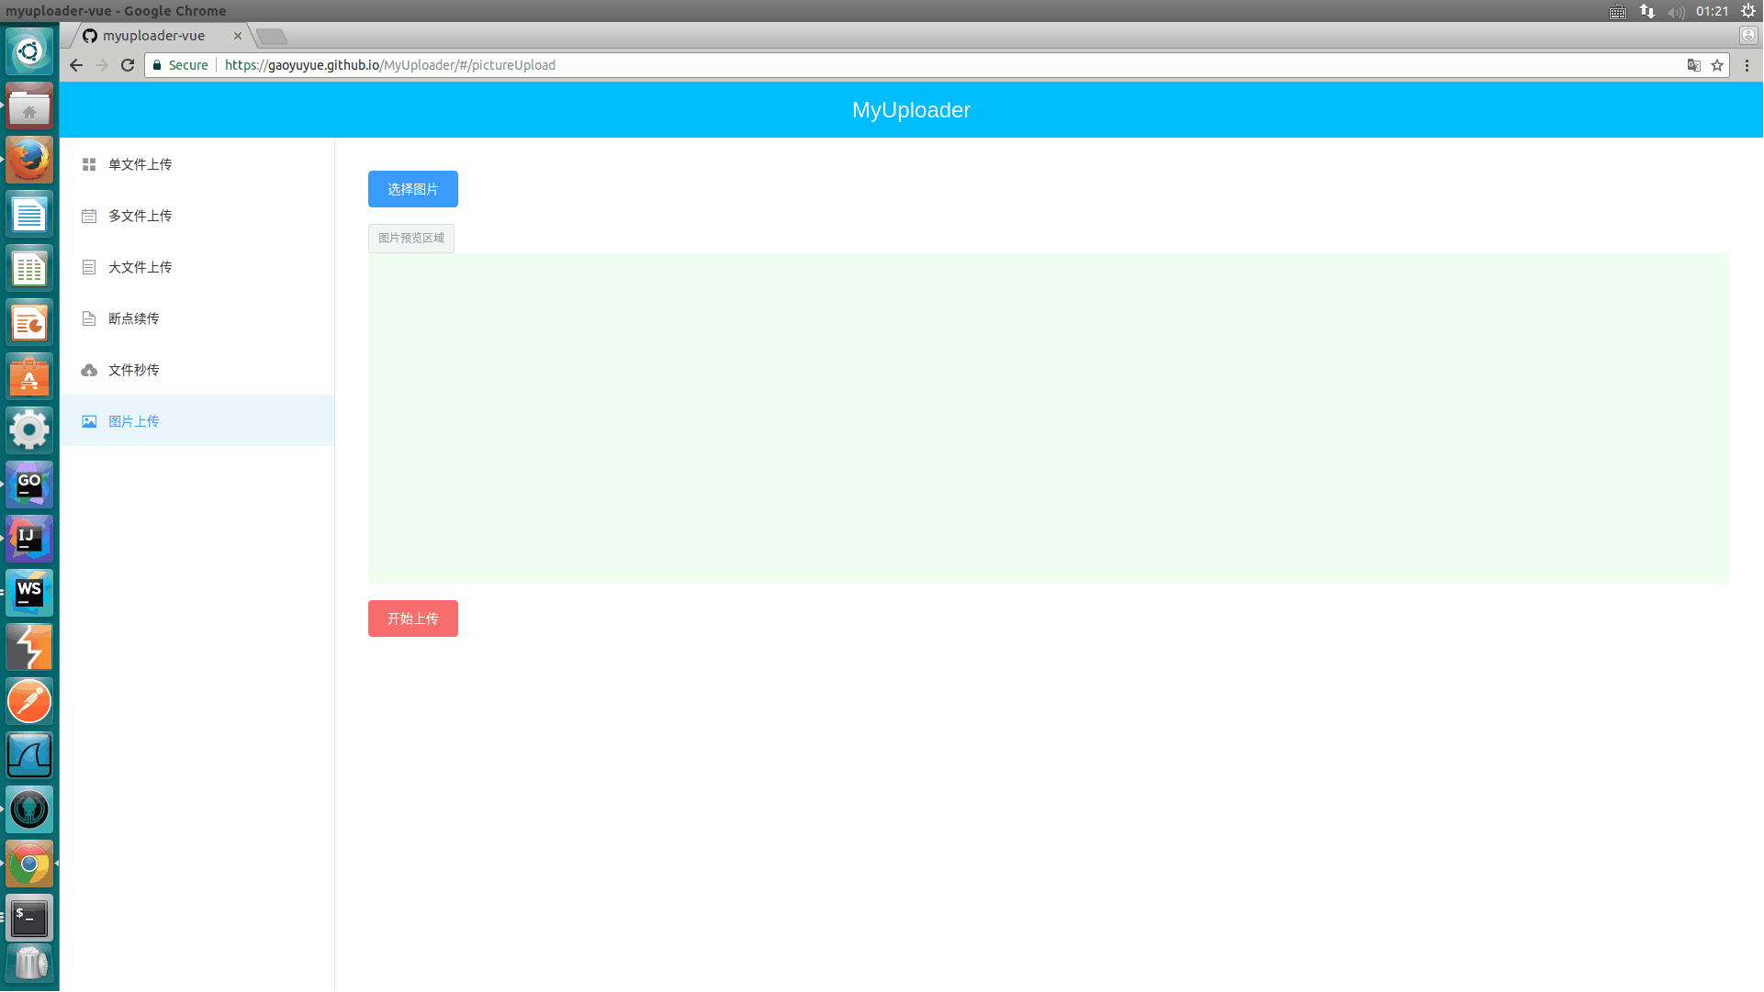Click the grid icon beside 单文件上传
Screen dimensions: 1764x992
tap(89, 164)
